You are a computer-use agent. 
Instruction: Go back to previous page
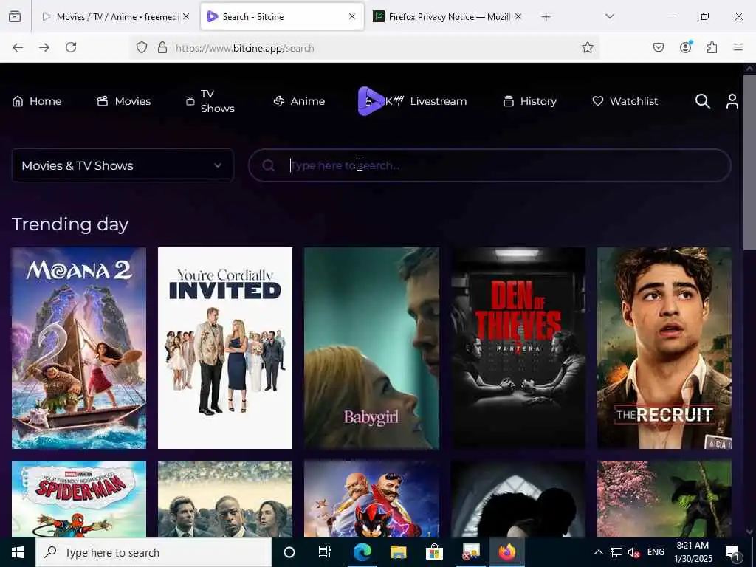coord(18,47)
